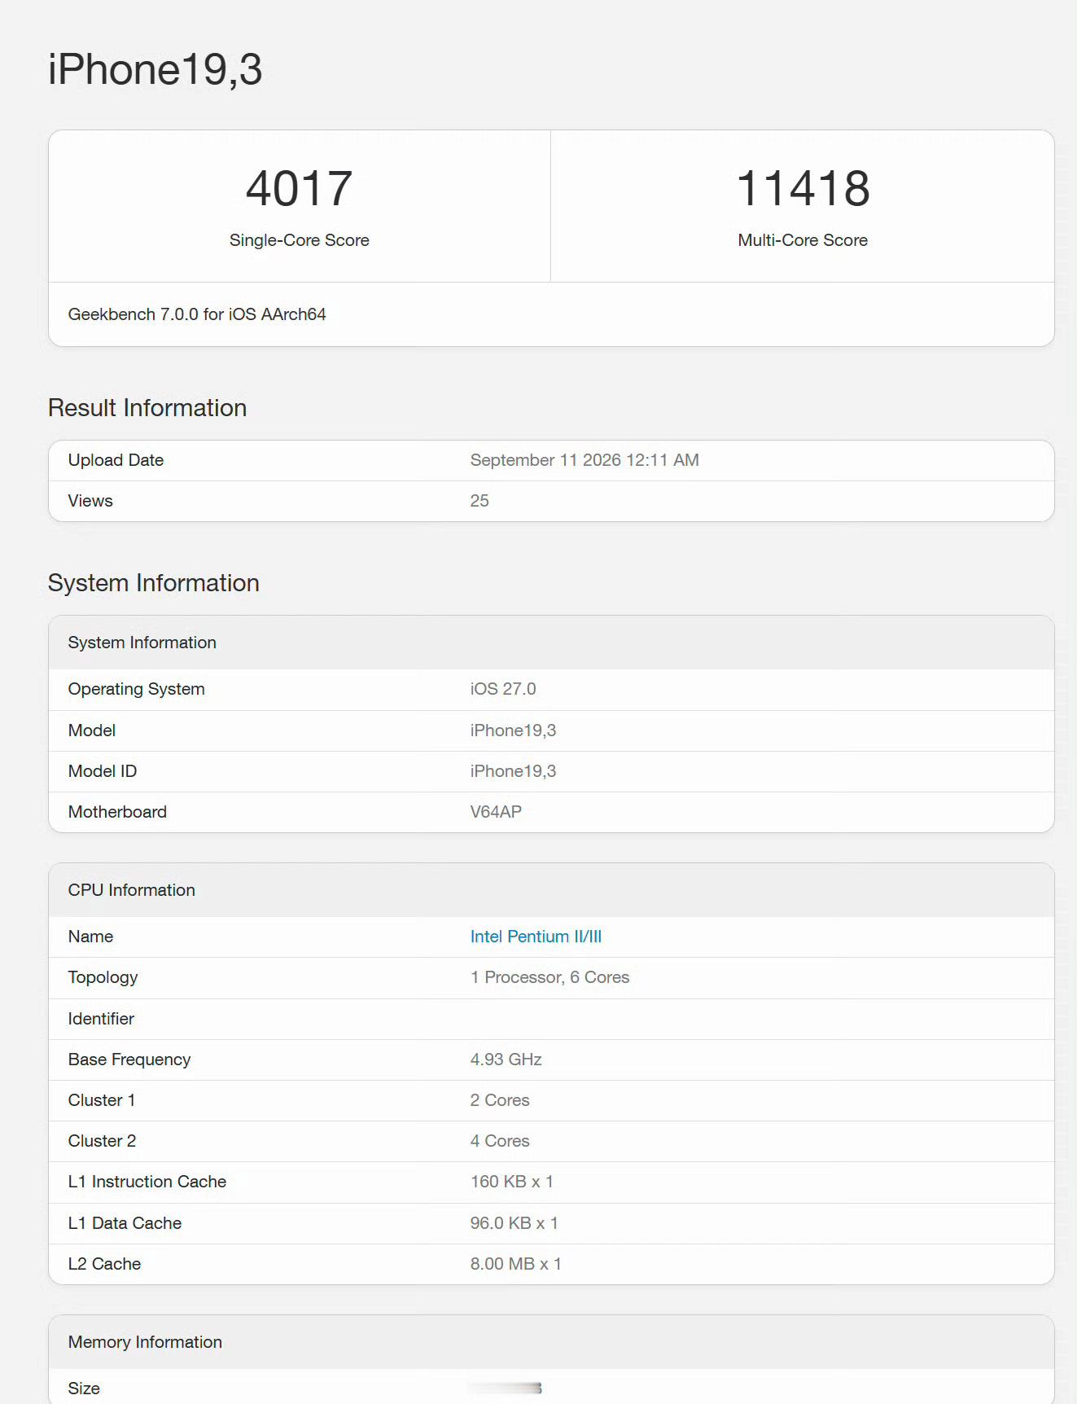
Task: Click the blurred memory size value
Action: 506,1388
